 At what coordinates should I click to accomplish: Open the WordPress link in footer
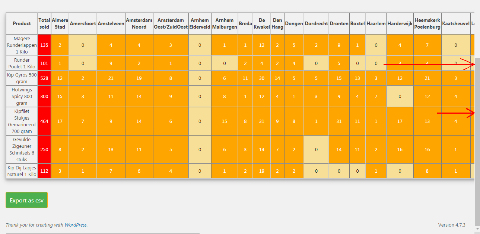(76, 225)
